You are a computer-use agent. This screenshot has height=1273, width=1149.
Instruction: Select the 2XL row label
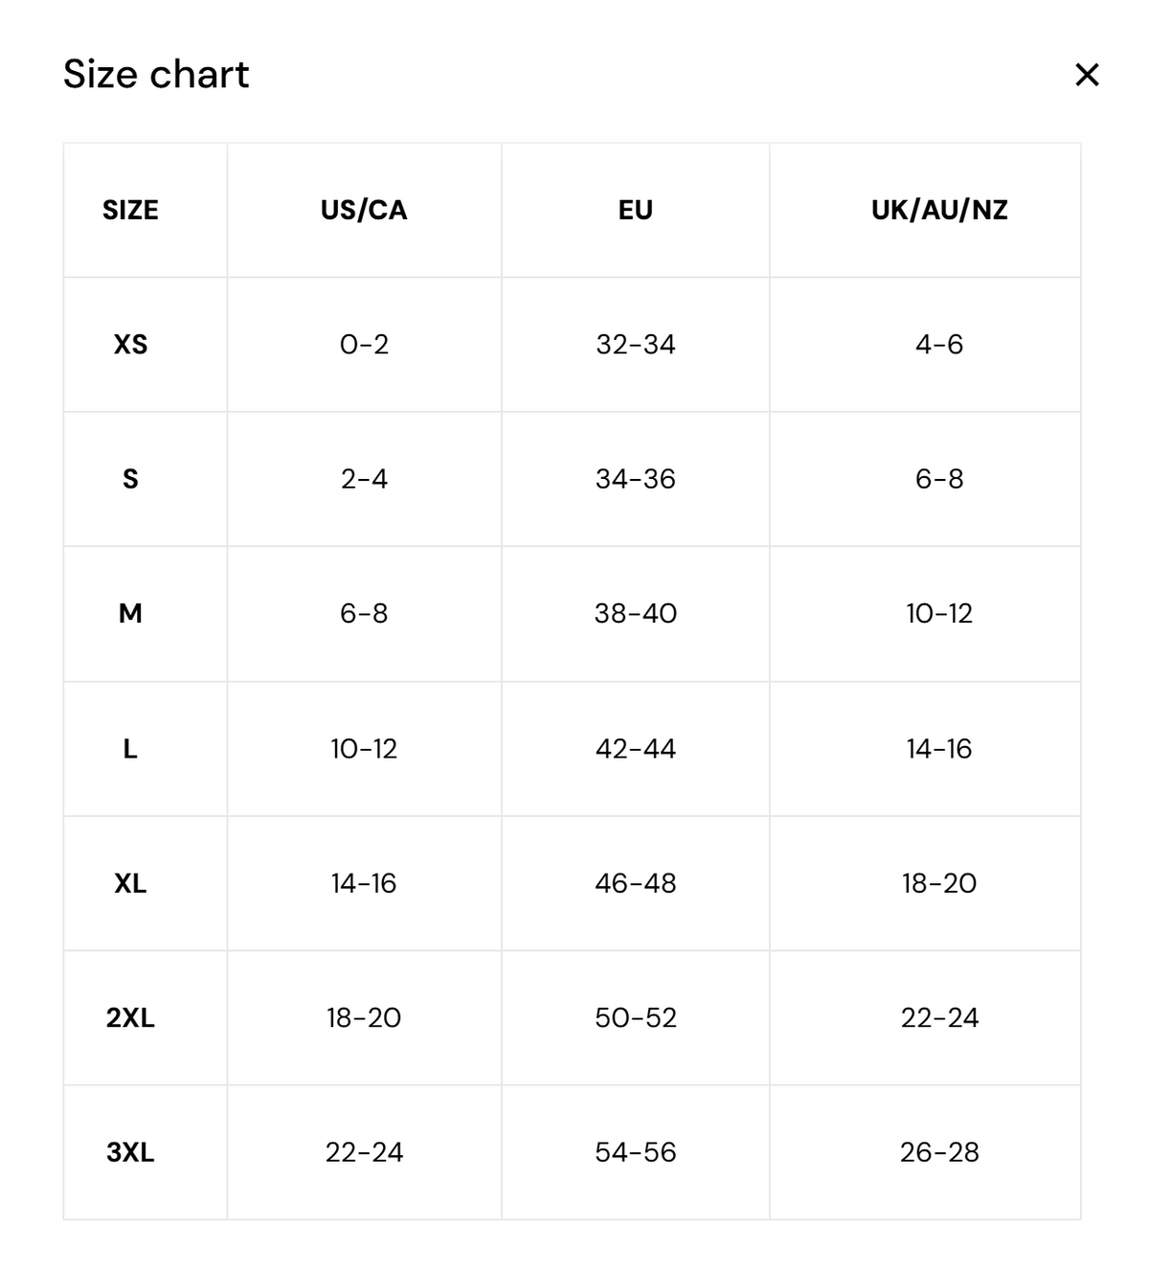[x=130, y=1017]
